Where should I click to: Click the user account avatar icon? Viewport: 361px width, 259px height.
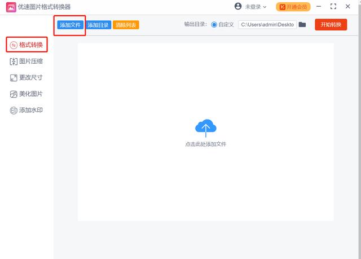pyautogui.click(x=237, y=7)
